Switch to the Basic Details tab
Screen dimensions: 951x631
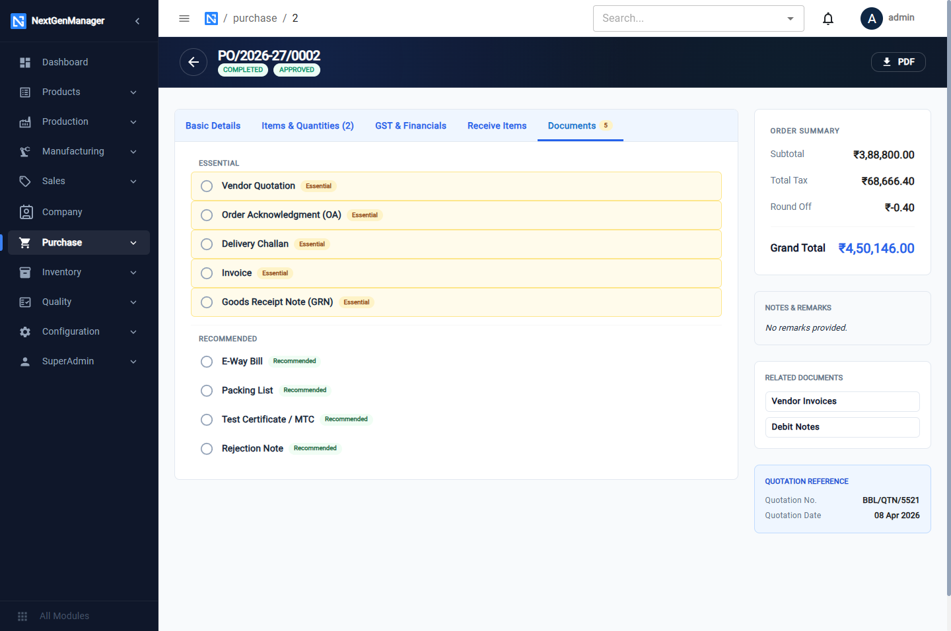(x=213, y=125)
